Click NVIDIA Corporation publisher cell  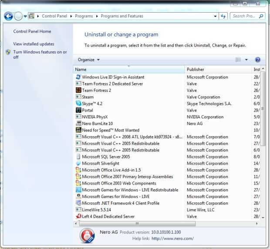[x=205, y=117]
